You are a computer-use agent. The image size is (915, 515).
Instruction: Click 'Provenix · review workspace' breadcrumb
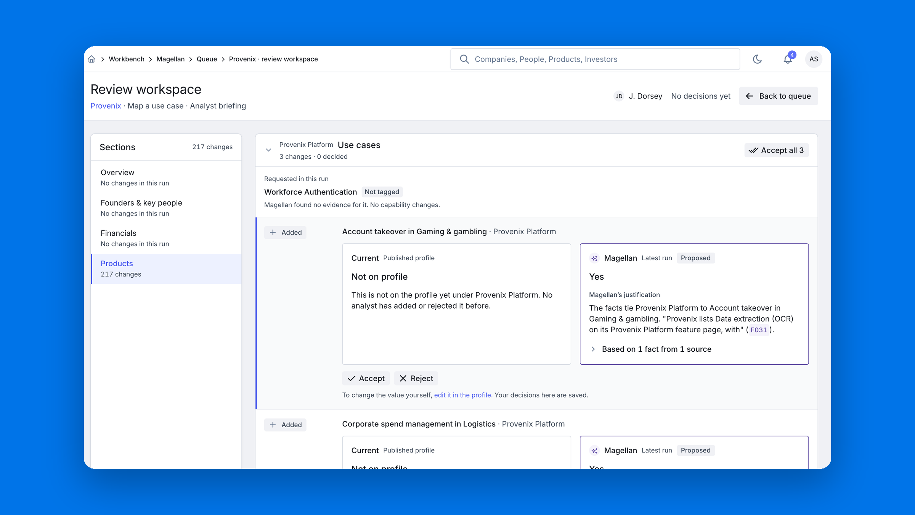273,59
